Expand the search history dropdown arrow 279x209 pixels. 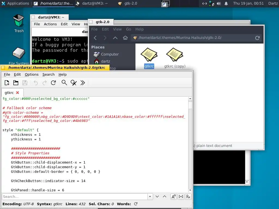pyautogui.click(x=150, y=196)
